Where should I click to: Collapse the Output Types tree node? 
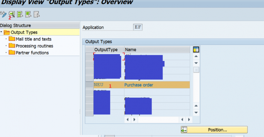[x=2, y=32]
